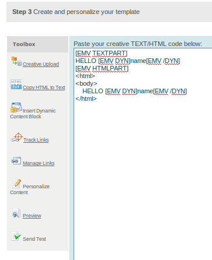Screen dimensions: 212x260
Task: Select the Personalize Content label
Action: 30,189
